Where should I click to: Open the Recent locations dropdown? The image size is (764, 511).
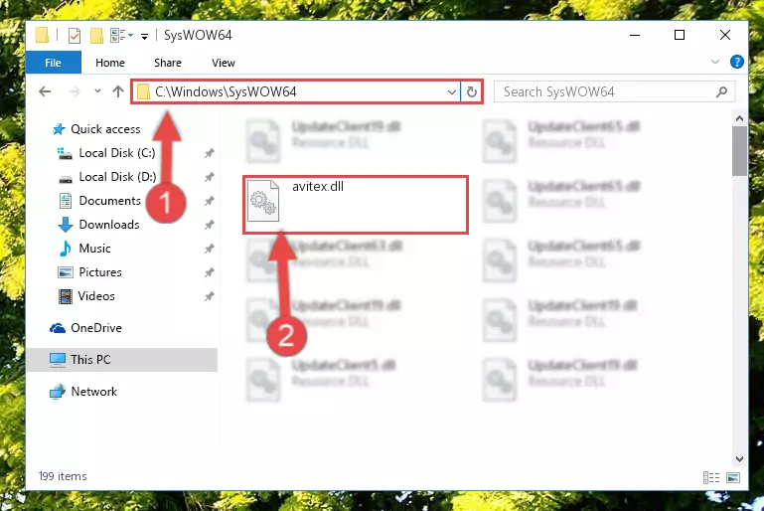coord(97,91)
